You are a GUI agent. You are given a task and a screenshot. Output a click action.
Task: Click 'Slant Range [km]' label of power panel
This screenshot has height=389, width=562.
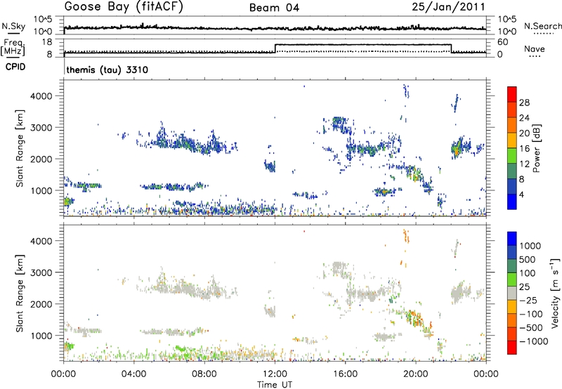point(20,148)
